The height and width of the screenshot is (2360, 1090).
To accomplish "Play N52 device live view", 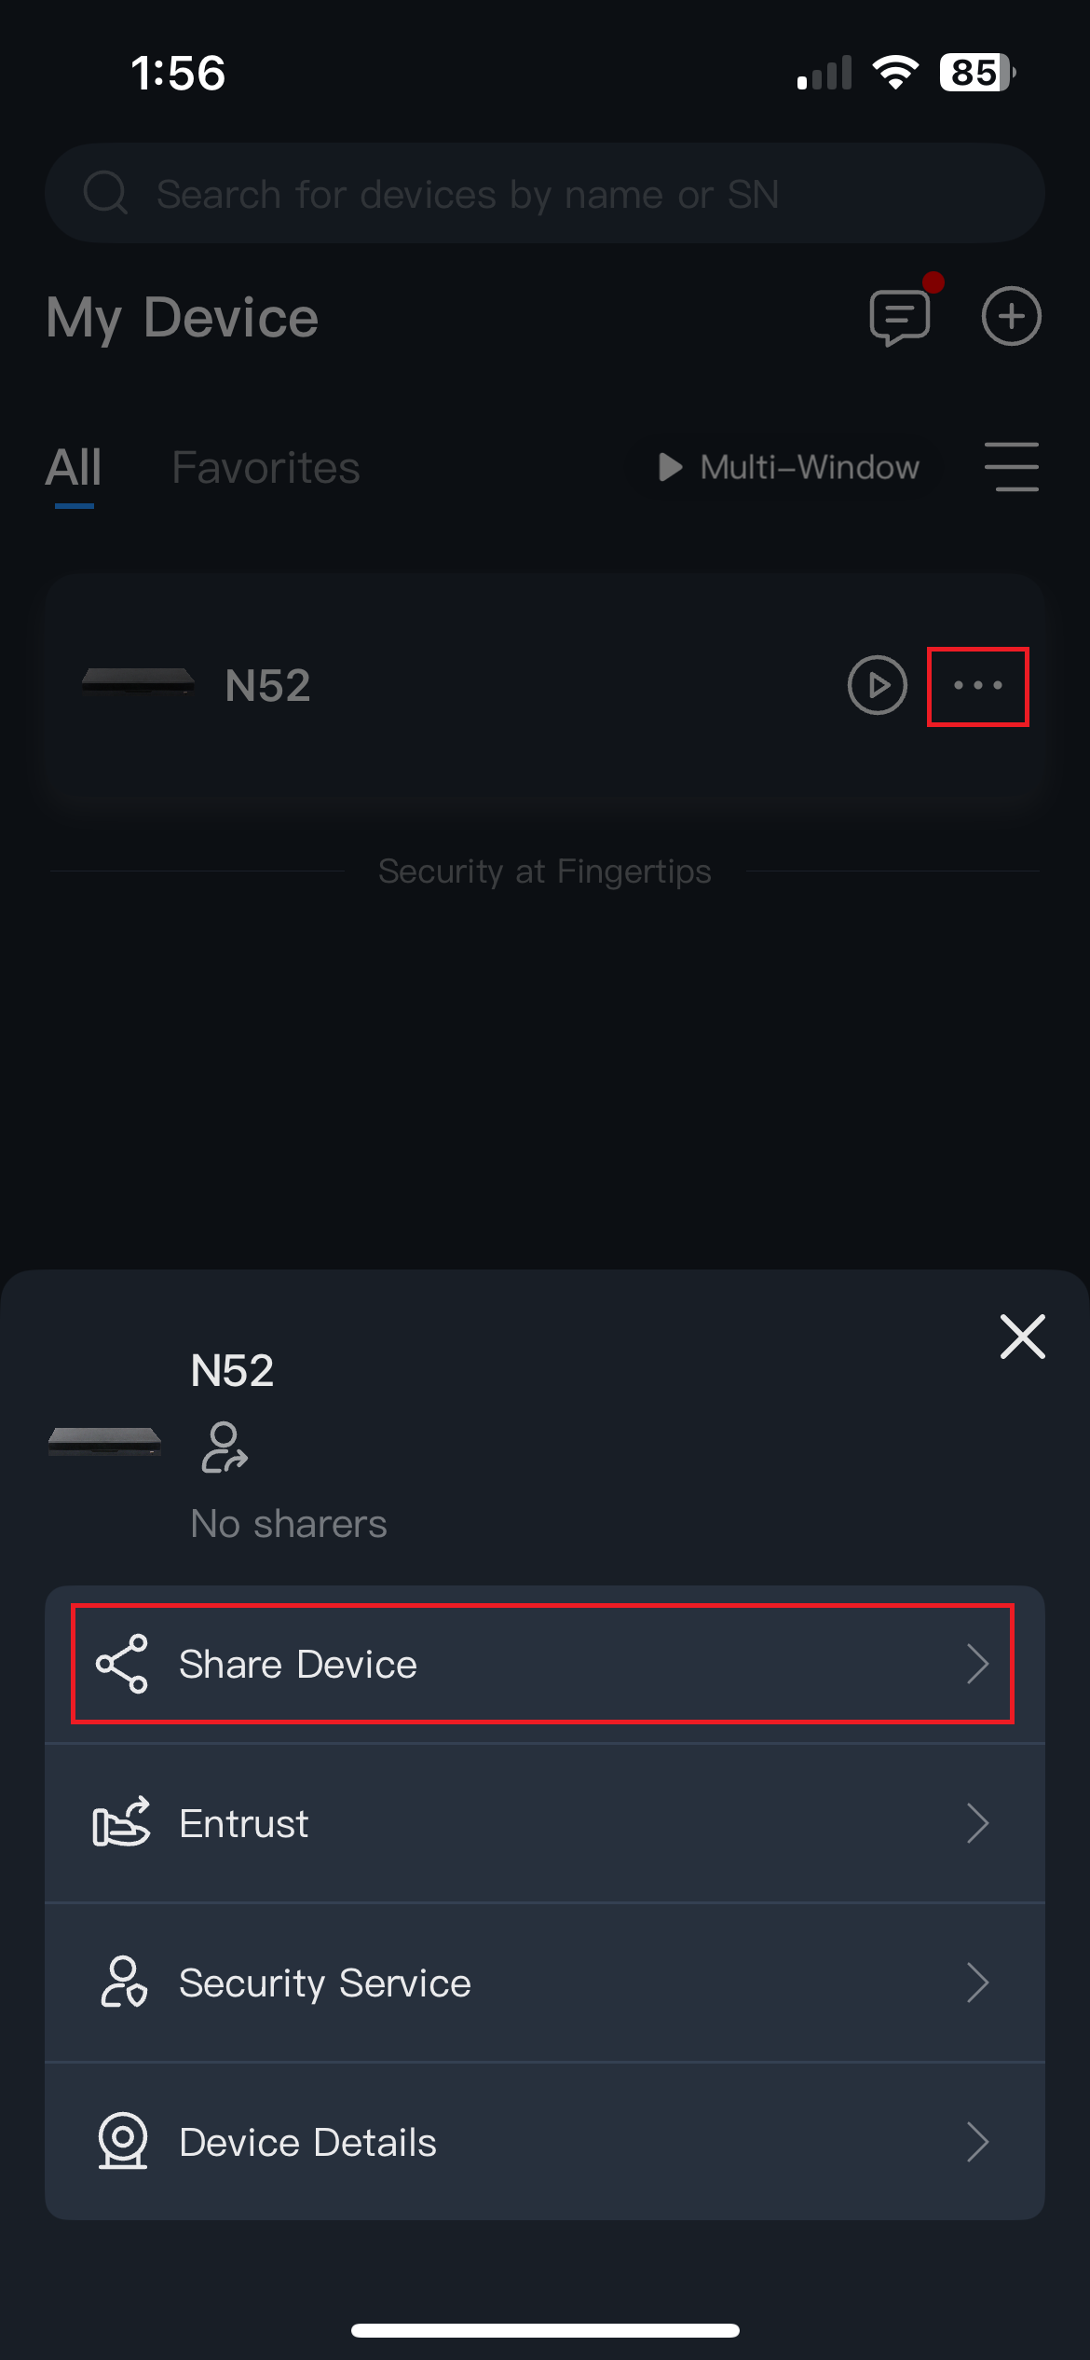I will pyautogui.click(x=877, y=685).
